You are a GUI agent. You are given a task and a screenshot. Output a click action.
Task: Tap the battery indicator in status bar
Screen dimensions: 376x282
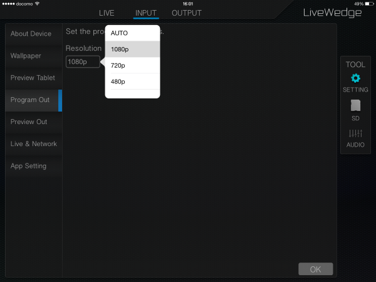pos(369,4)
